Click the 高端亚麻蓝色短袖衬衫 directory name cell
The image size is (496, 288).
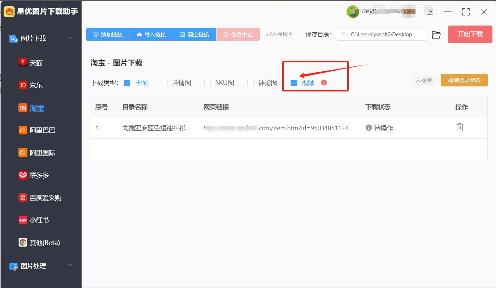point(156,128)
